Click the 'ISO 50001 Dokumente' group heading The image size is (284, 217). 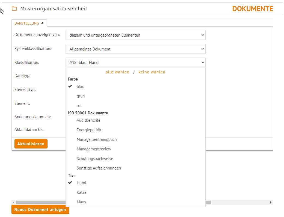pyautogui.click(x=88, y=113)
